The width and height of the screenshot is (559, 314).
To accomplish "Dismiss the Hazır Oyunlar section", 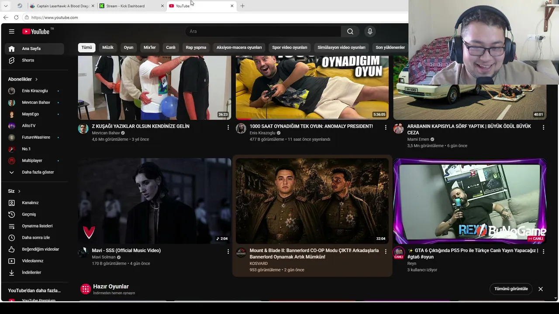I will (541, 289).
